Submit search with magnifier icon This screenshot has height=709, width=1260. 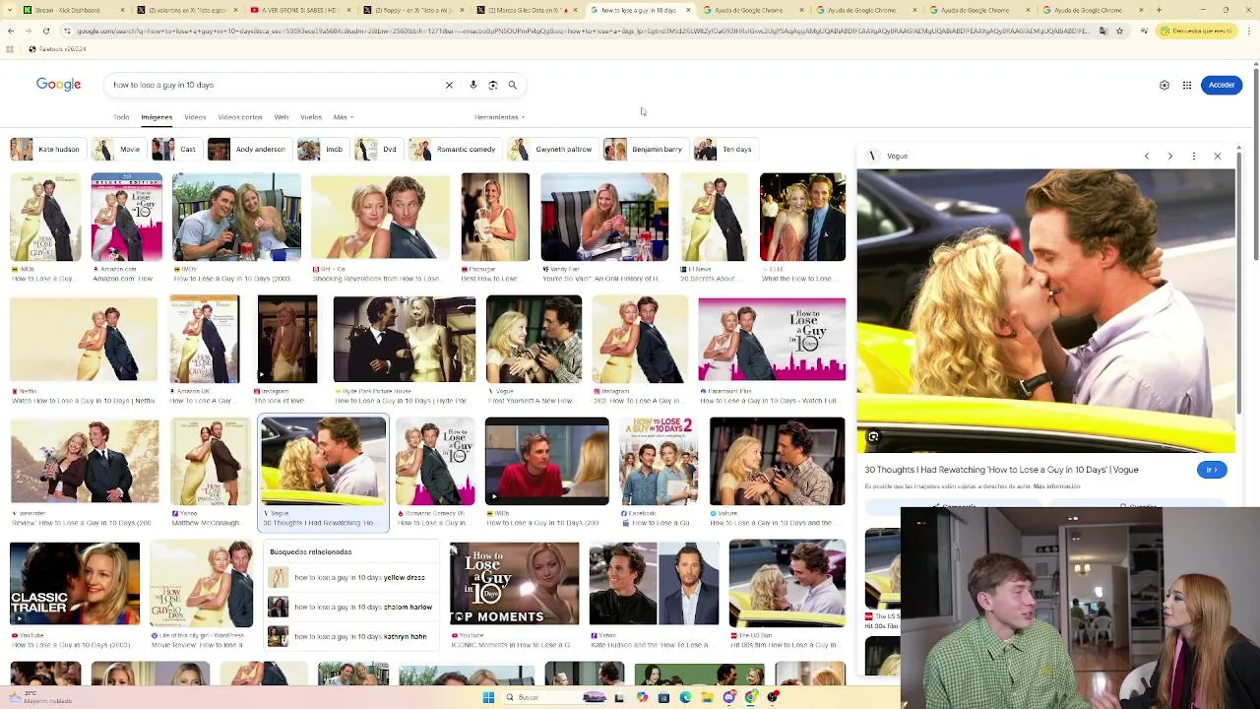(512, 85)
